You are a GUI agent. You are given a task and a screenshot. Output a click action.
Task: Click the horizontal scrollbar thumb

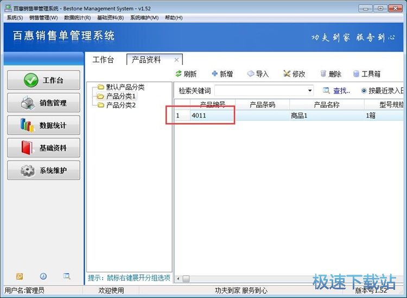click(186, 279)
